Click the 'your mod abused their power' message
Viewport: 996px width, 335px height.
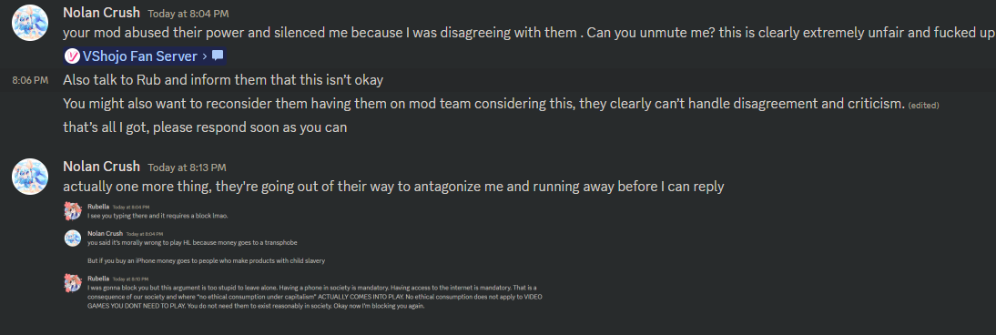pos(529,33)
